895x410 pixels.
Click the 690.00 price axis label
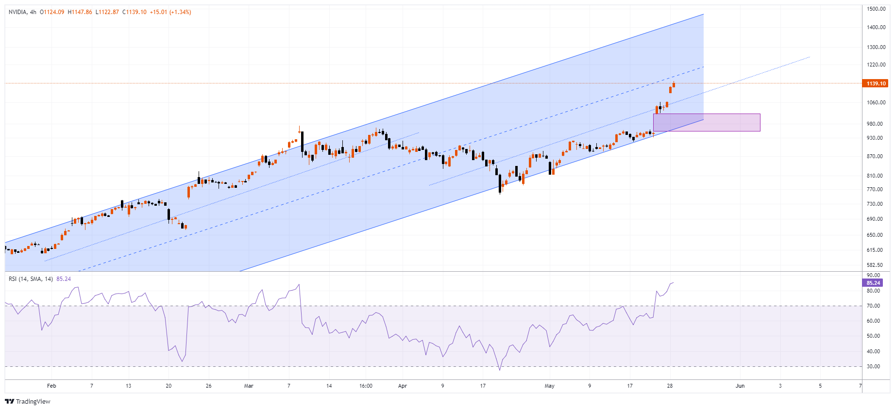click(x=875, y=219)
